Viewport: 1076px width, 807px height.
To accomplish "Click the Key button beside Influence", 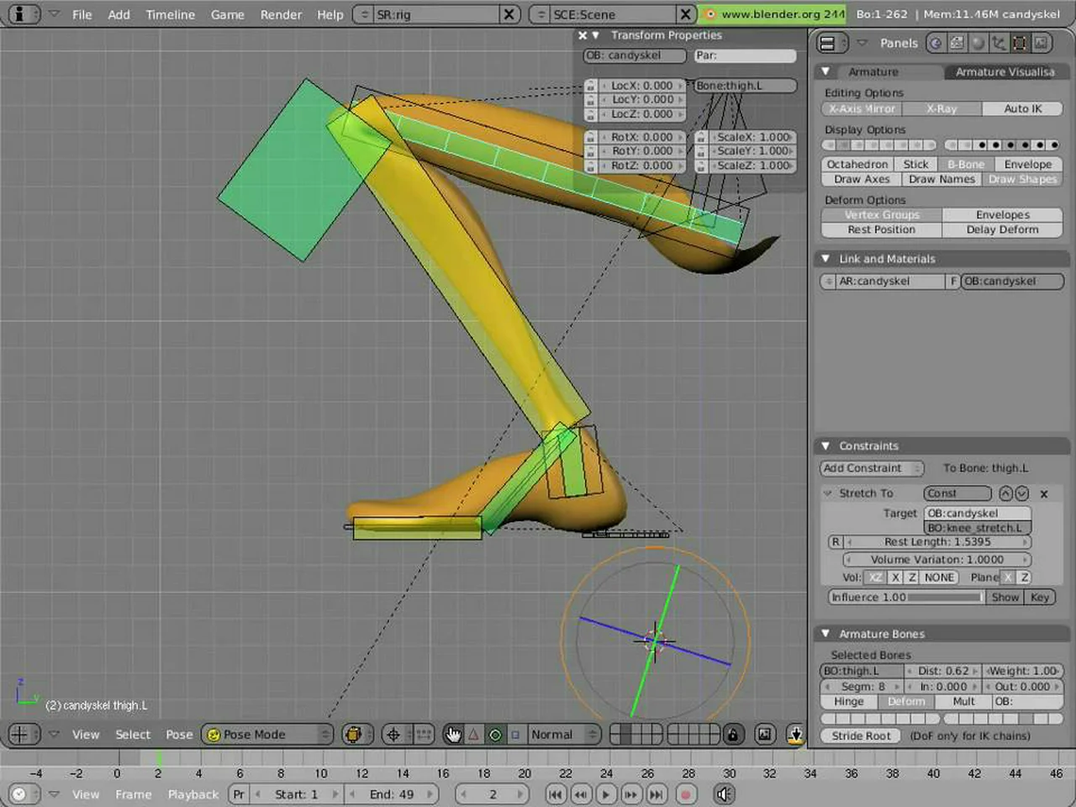I will [x=1040, y=597].
